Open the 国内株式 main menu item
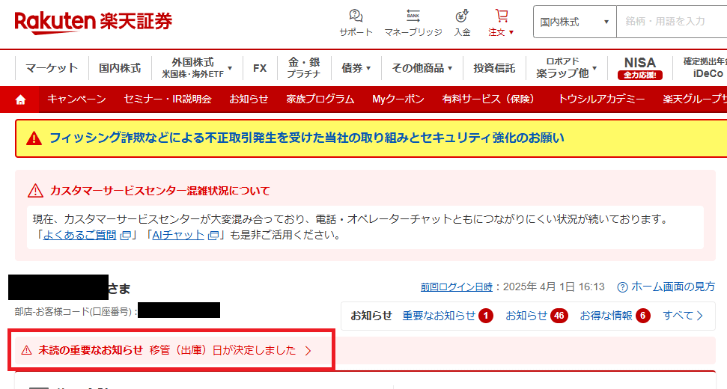The width and height of the screenshot is (727, 389). tap(120, 68)
